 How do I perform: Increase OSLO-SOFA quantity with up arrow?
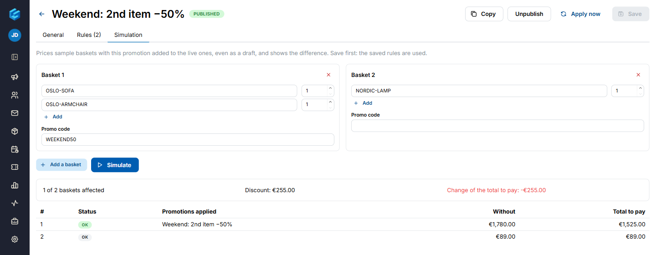pos(330,88)
